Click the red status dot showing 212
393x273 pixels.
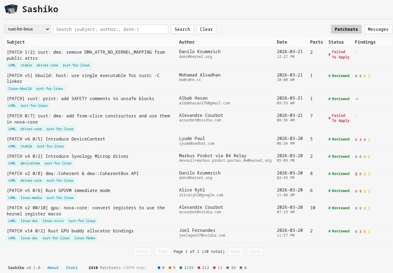pos(199,268)
